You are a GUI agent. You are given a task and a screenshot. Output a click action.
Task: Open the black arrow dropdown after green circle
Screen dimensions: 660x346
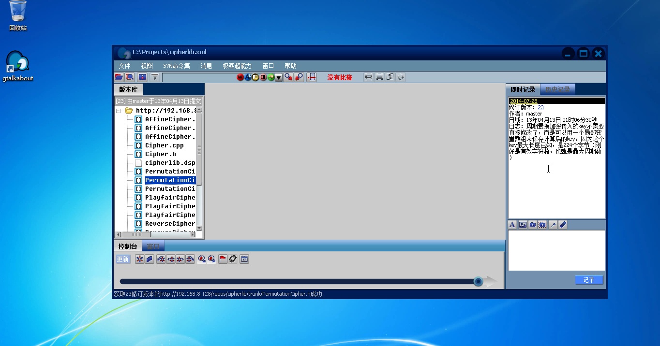[279, 77]
